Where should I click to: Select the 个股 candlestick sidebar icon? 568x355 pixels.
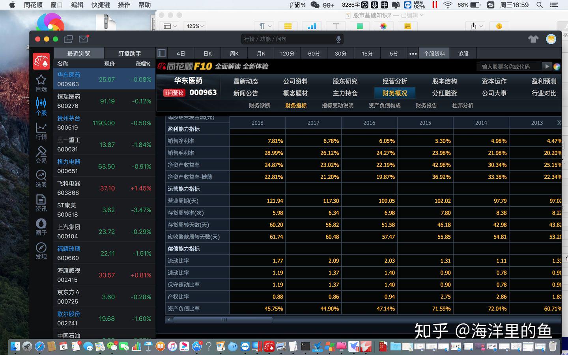pos(41,107)
